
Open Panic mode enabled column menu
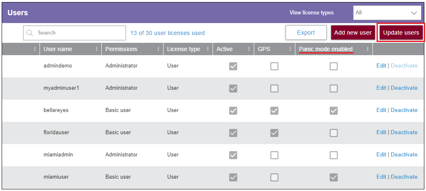[368, 49]
